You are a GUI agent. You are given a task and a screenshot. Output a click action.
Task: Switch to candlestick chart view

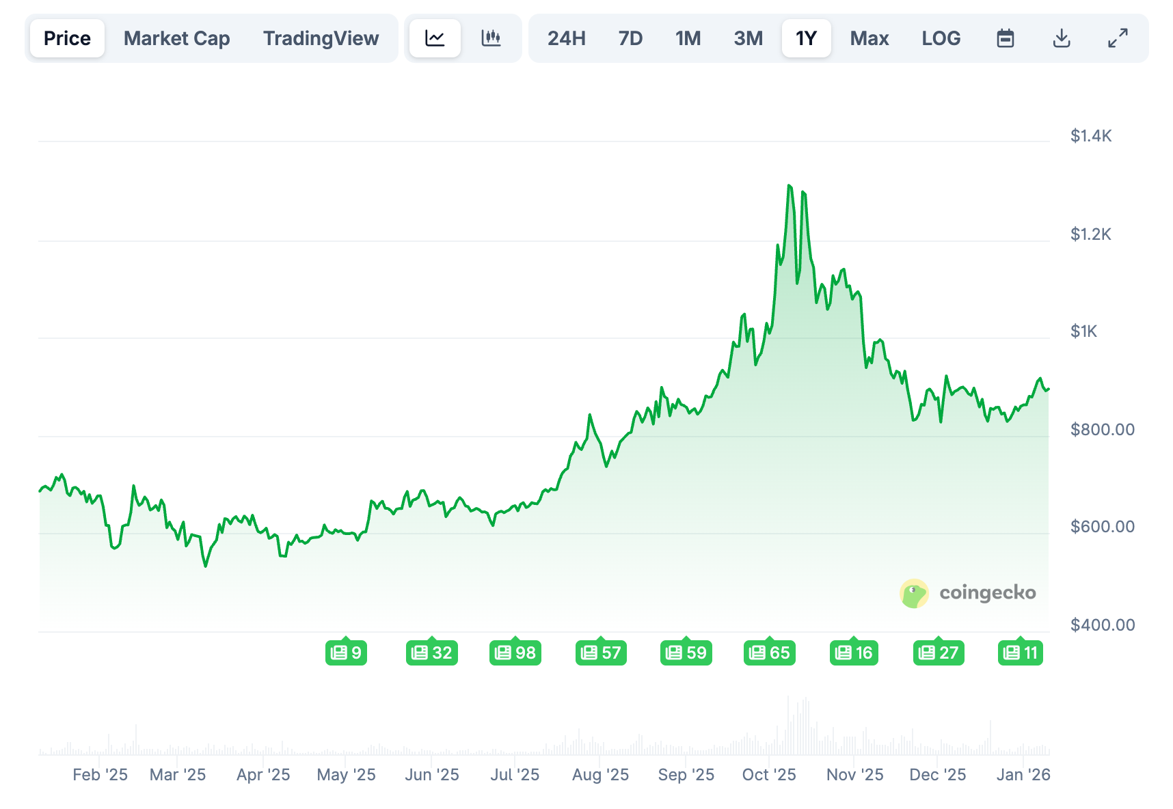click(491, 38)
